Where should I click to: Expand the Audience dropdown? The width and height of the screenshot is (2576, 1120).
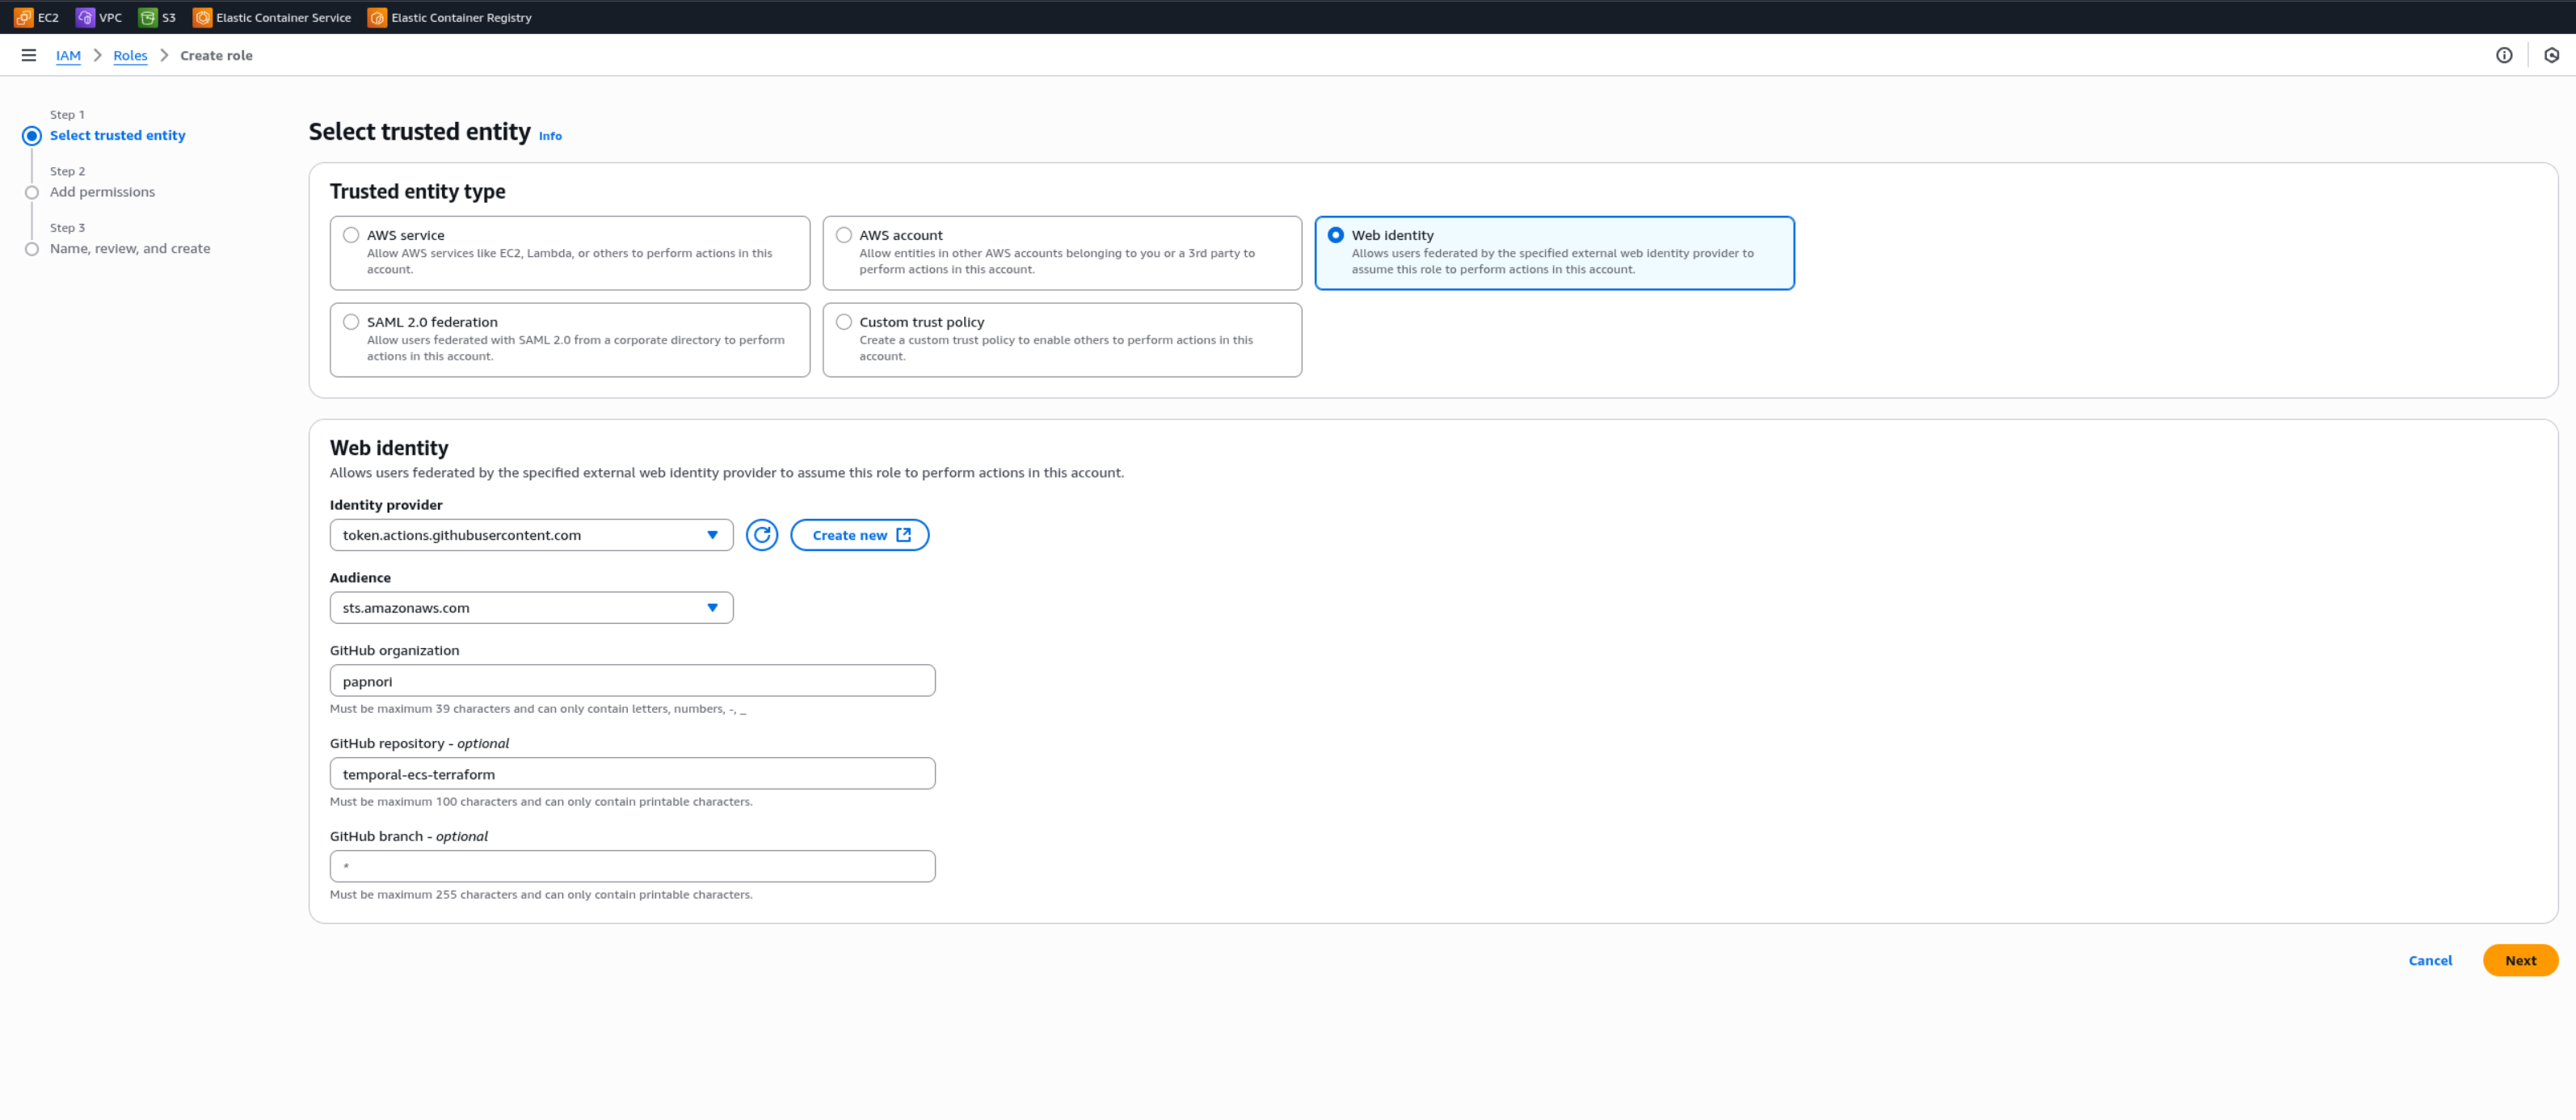pos(531,608)
